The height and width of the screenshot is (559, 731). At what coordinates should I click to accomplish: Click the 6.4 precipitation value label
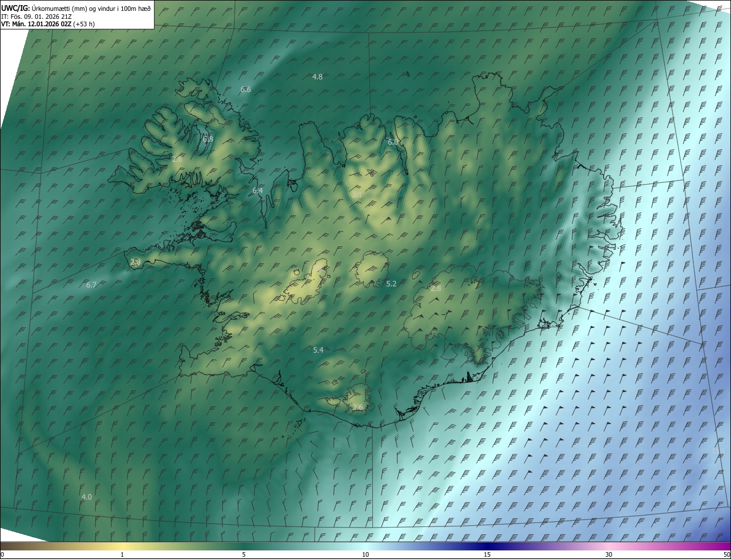pos(258,191)
